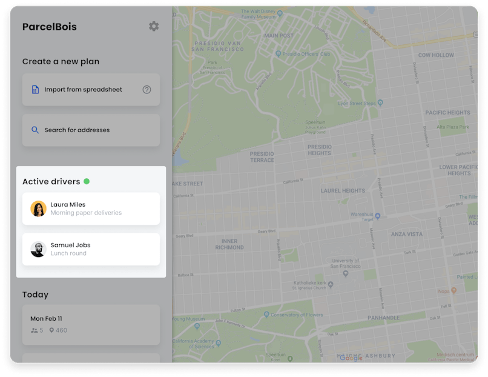Click Laura Miles' avatar photo
The height and width of the screenshot is (377, 488).
38,209
